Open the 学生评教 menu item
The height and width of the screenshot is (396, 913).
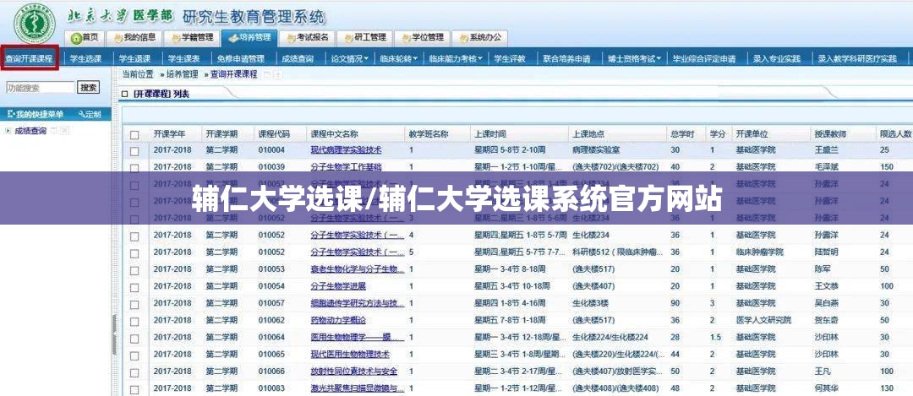(x=510, y=59)
